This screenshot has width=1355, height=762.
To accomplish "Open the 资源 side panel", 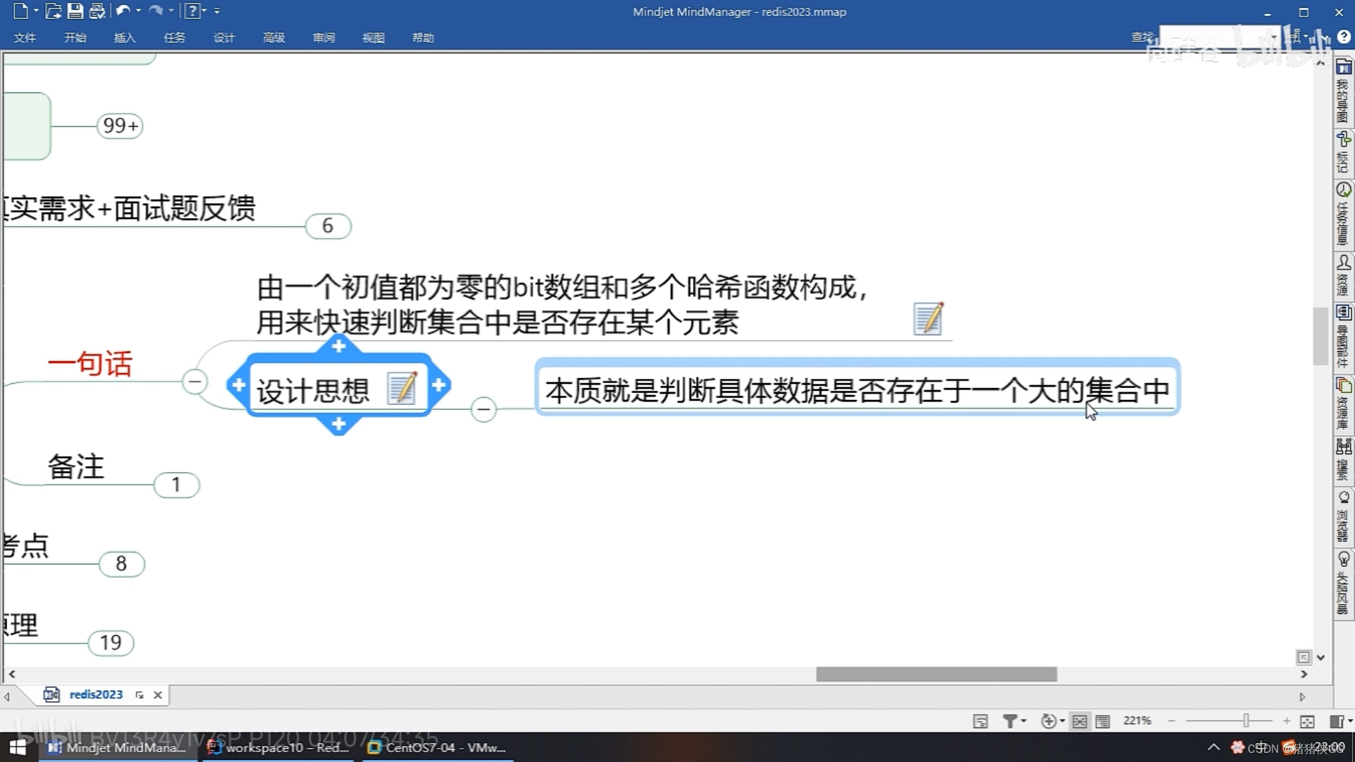I will coord(1343,275).
